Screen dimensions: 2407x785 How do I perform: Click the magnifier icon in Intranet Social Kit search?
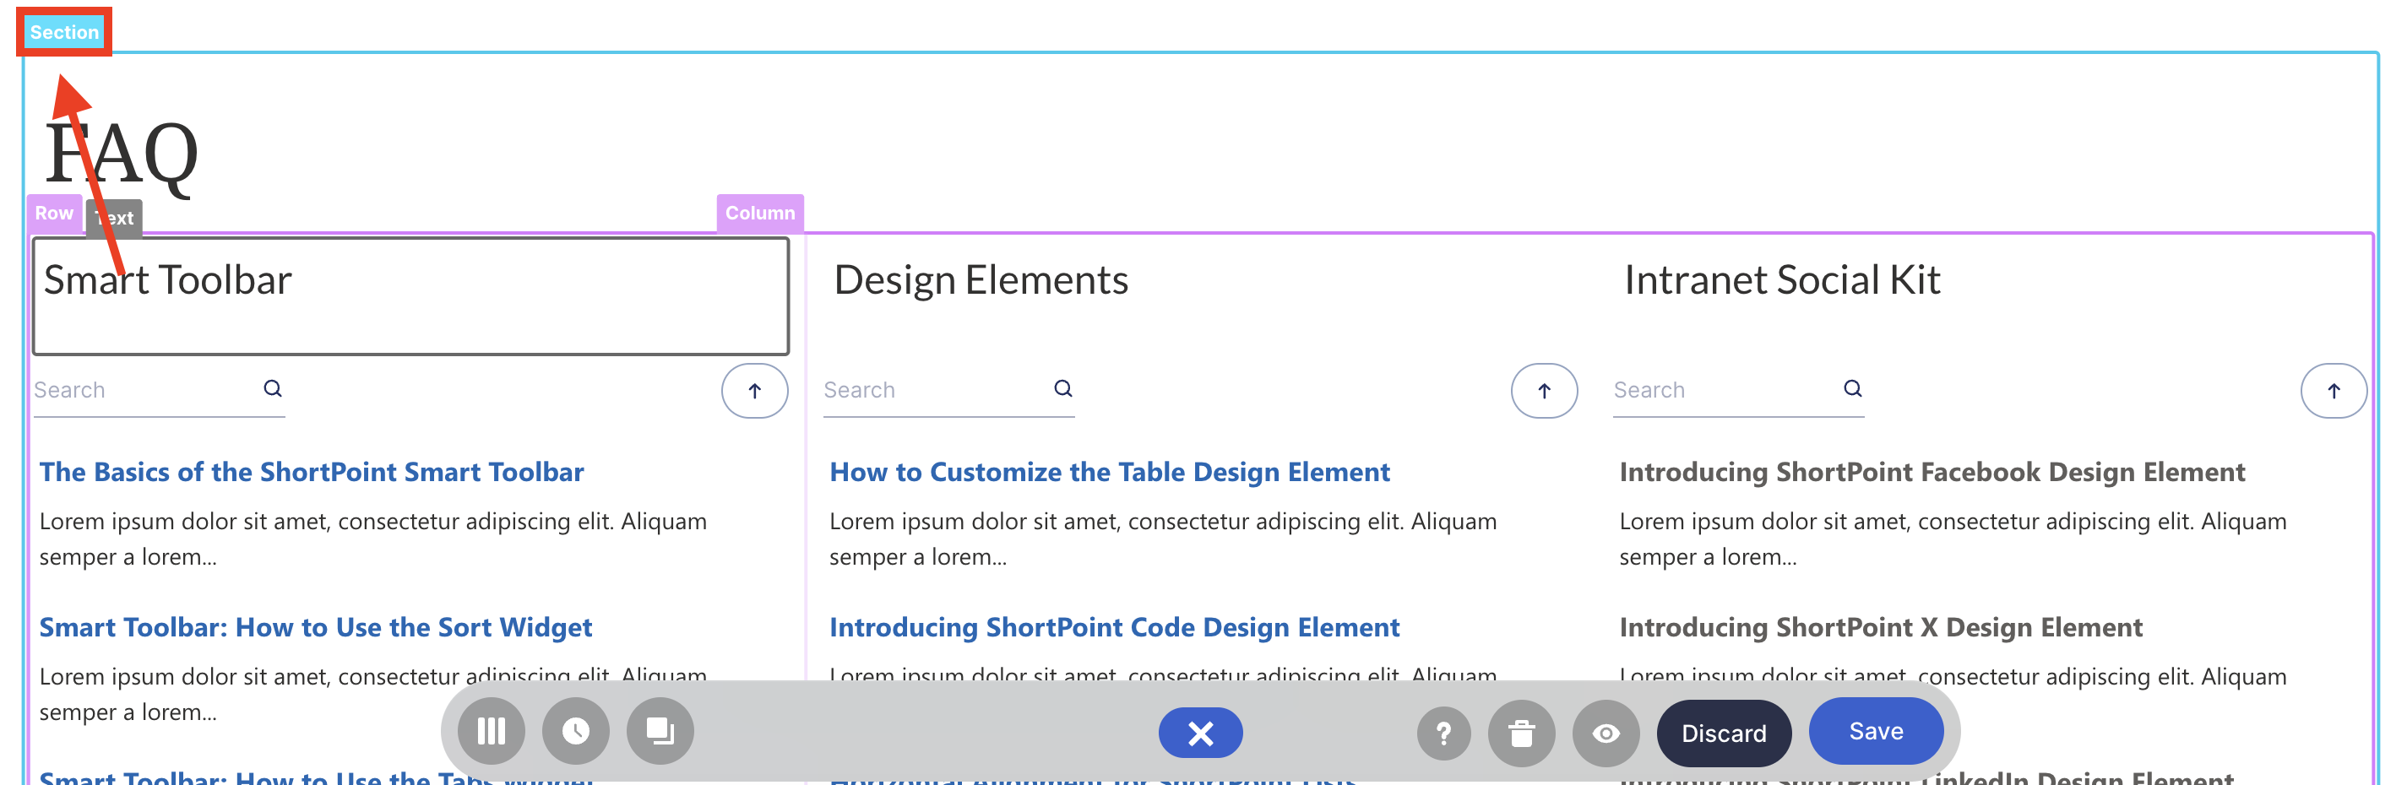point(1853,388)
